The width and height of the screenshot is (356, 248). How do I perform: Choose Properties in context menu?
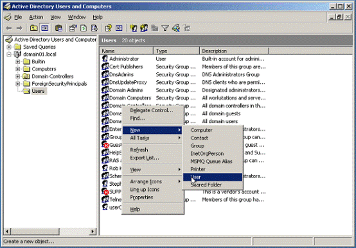click(x=153, y=197)
